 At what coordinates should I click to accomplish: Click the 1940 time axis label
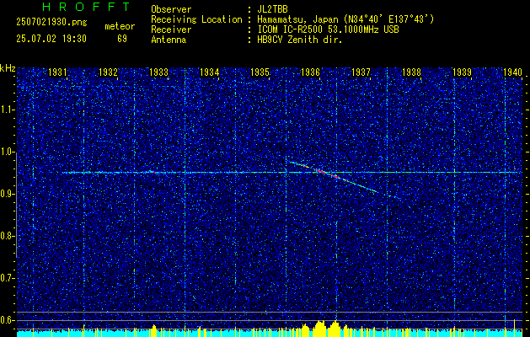click(x=513, y=72)
